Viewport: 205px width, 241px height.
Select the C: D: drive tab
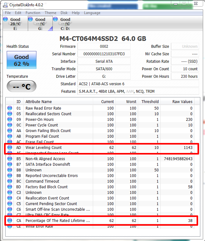[65, 24]
